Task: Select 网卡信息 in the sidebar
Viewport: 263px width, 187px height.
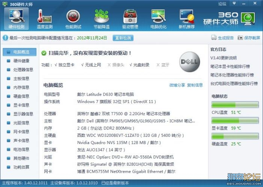Action: point(21,132)
